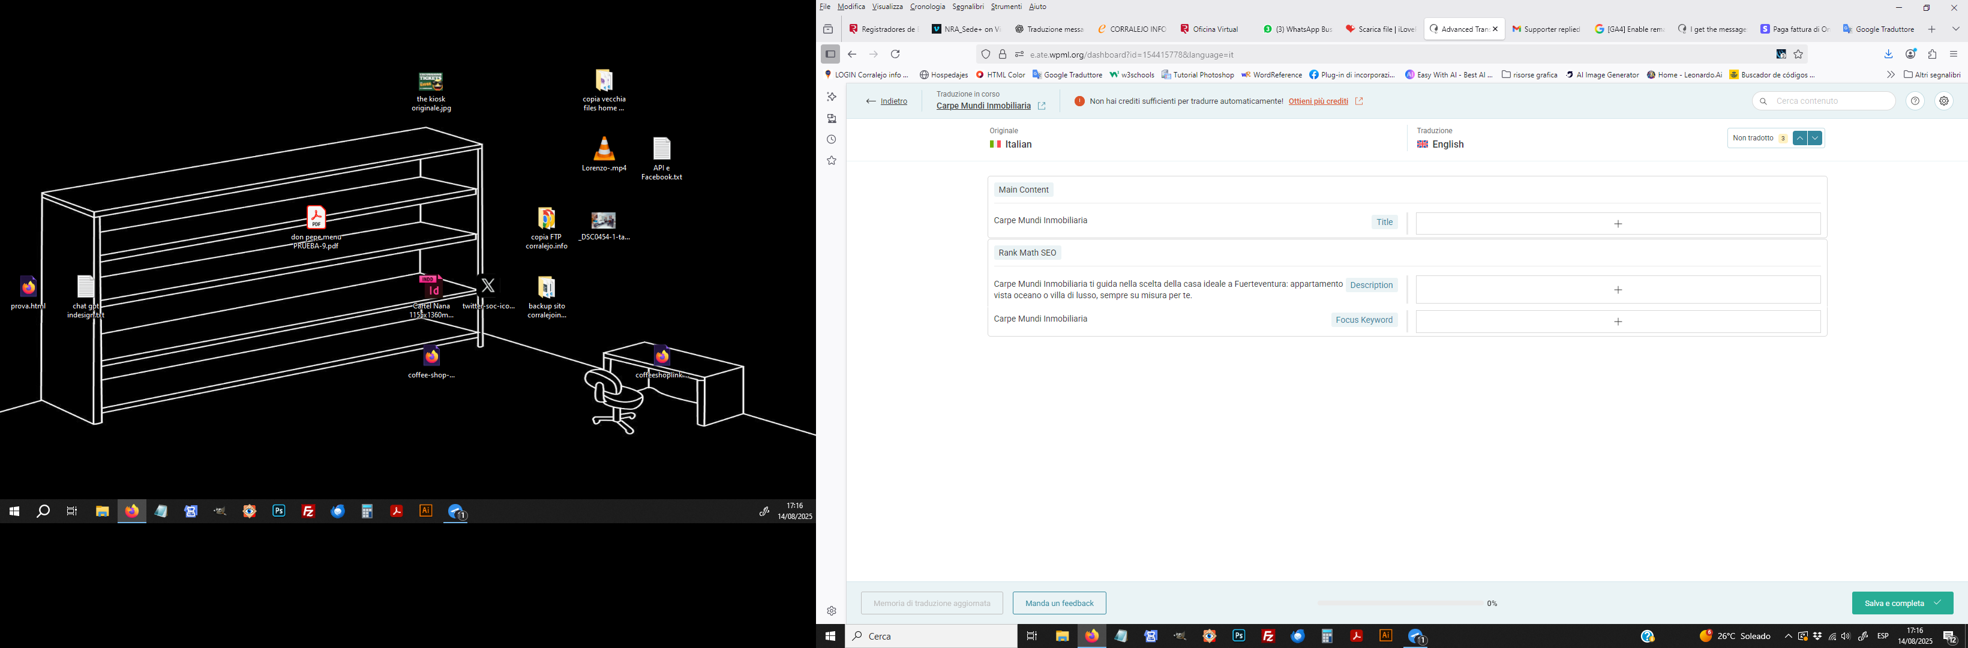Screen dimensions: 1968x648
Task: Open the History clock icon in sidebar
Action: 831,140
